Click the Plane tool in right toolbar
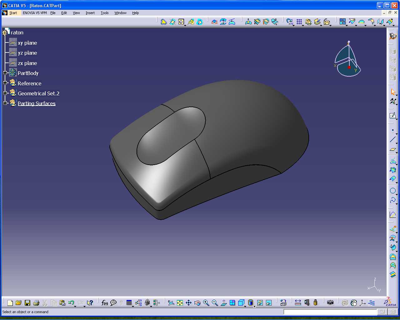The height and width of the screenshot is (320, 400). pos(393,149)
